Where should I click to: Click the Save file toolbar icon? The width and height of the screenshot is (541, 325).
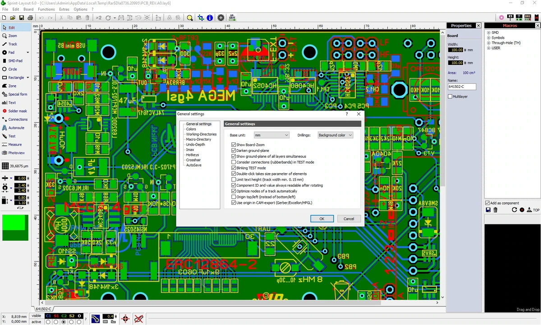pos(22,18)
